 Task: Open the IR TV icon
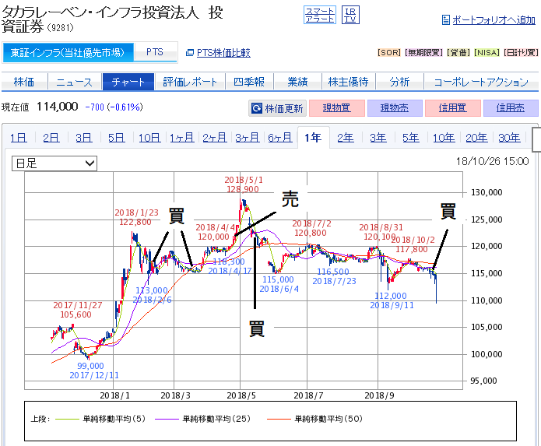[350, 15]
